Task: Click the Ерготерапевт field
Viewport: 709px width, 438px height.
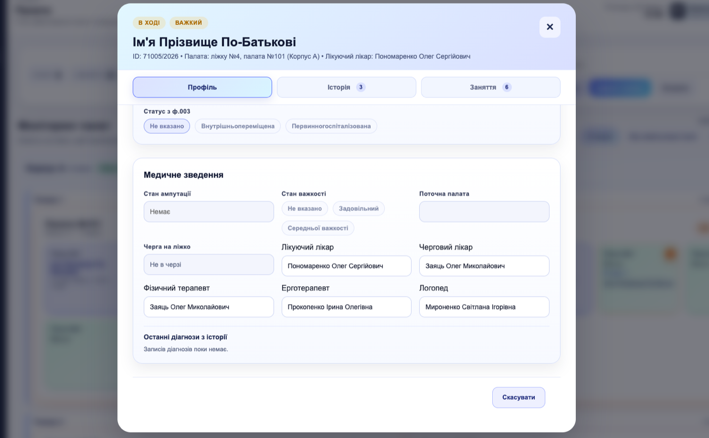Action: tap(346, 307)
